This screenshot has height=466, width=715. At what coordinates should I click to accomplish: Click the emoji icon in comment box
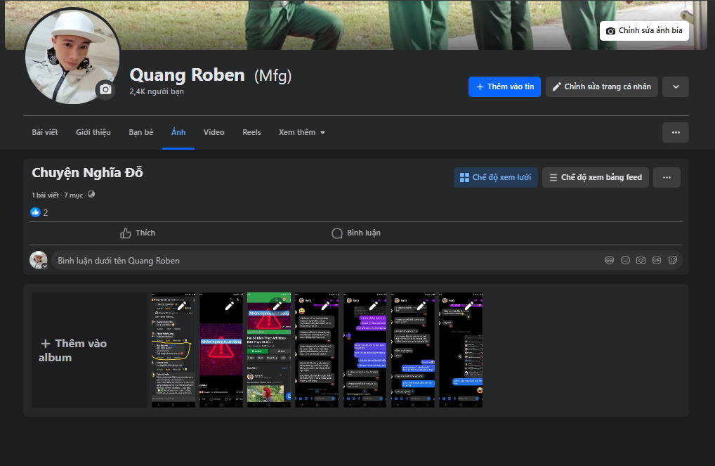coord(625,260)
